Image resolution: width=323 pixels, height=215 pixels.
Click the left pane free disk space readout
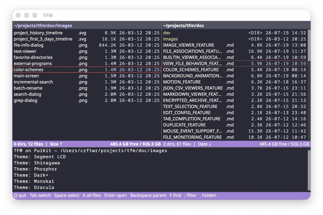click(x=135, y=144)
